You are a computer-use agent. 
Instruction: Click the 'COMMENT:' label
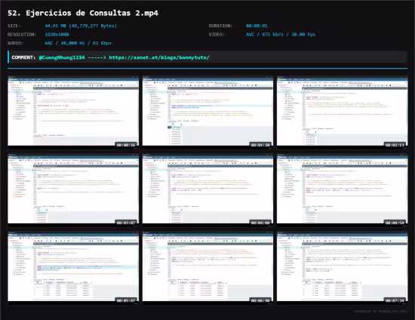(x=23, y=57)
